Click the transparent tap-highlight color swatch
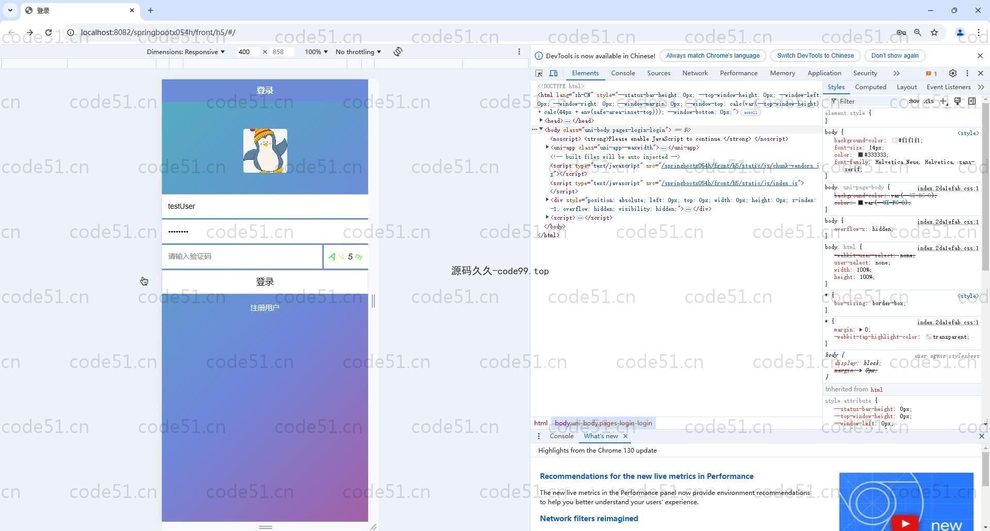The height and width of the screenshot is (531, 990). coord(929,337)
